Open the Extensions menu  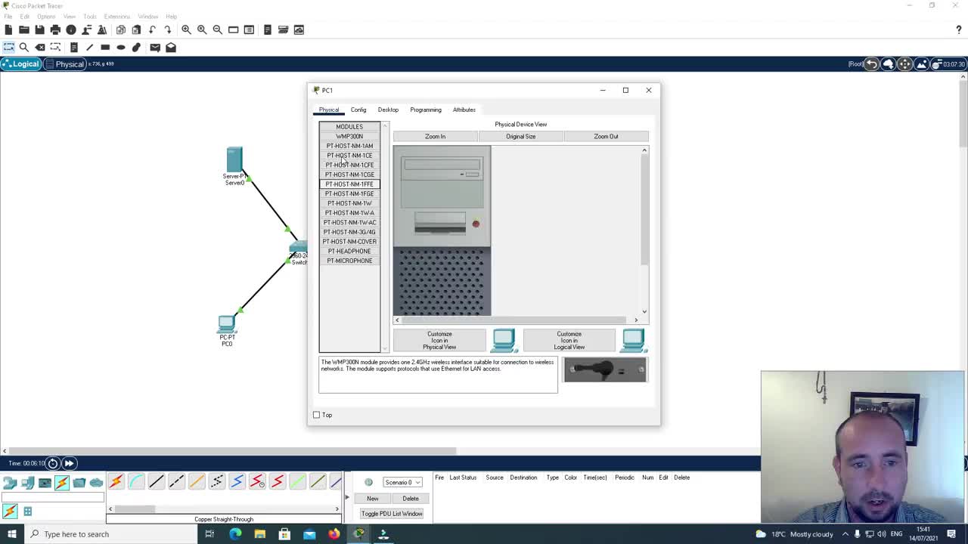[117, 17]
